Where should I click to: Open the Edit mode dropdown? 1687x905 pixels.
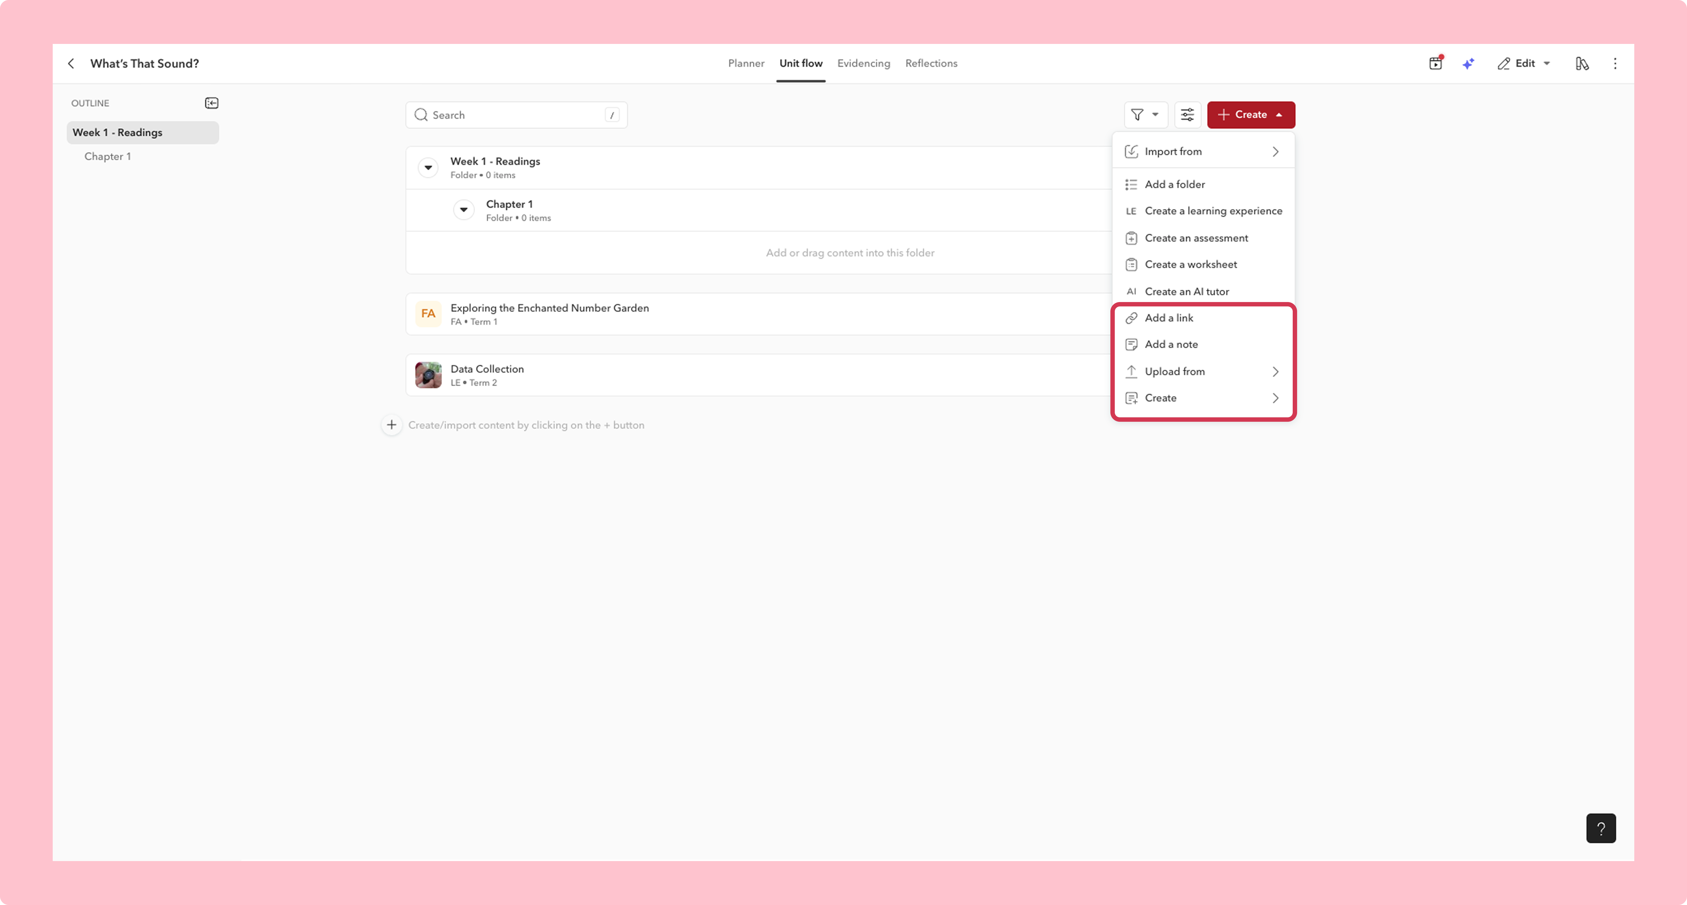pyautogui.click(x=1524, y=63)
